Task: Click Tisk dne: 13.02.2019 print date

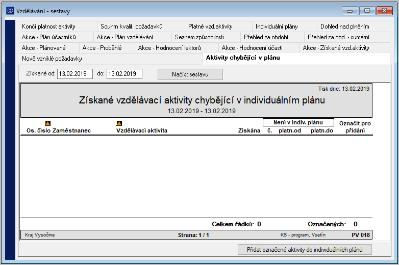Action: 344,89
